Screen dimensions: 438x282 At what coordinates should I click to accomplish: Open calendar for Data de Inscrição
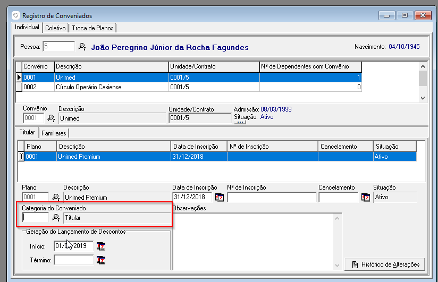(x=219, y=197)
